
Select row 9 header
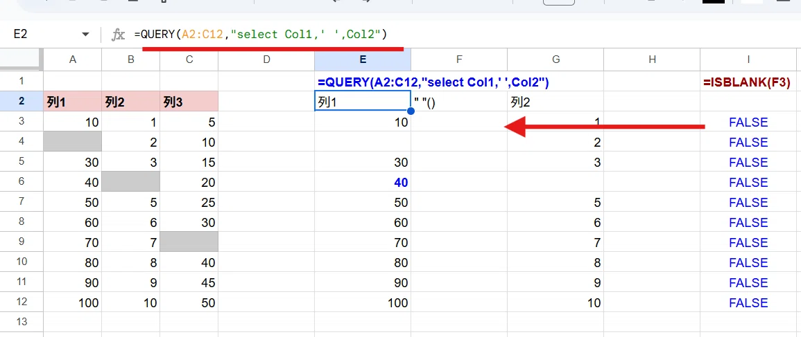click(21, 242)
